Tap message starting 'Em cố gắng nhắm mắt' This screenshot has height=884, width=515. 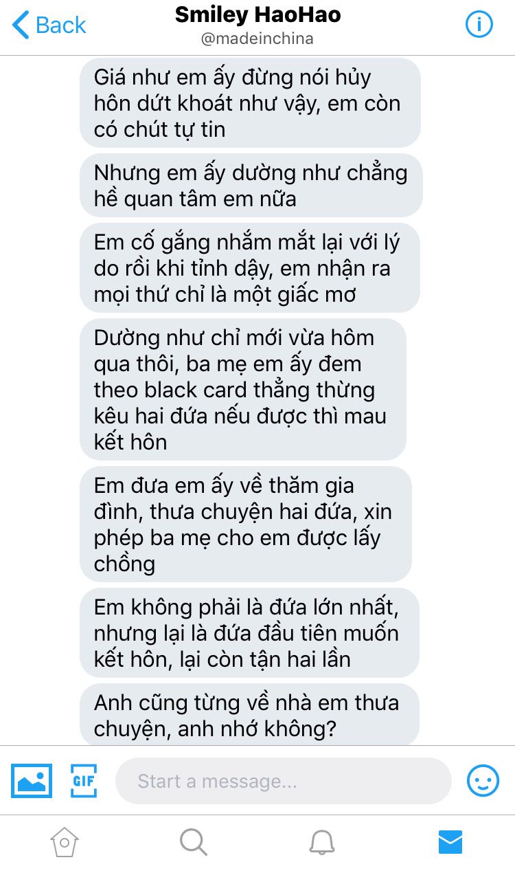click(x=250, y=268)
